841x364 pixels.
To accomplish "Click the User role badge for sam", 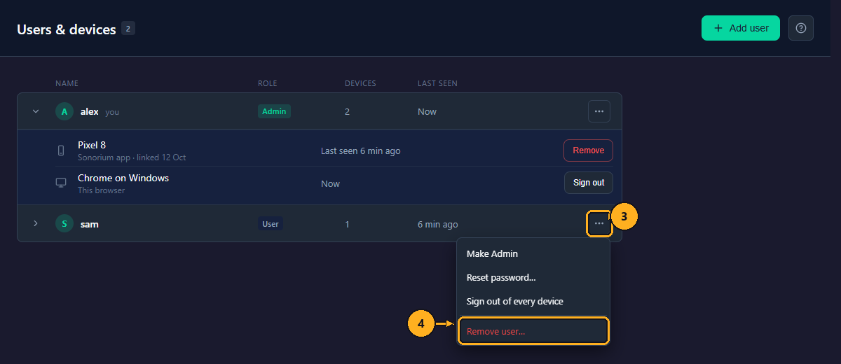I will click(x=271, y=224).
